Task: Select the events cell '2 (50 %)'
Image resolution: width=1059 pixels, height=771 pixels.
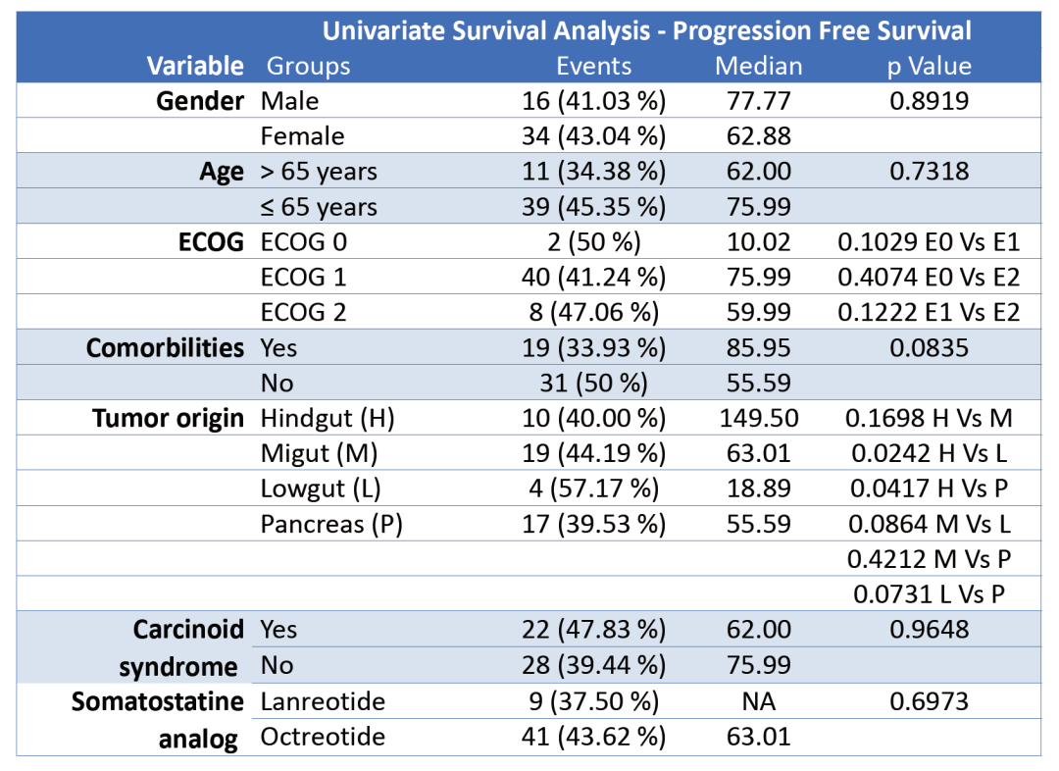Action: (x=594, y=242)
